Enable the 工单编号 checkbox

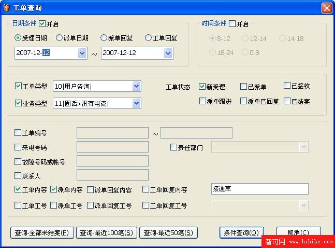(x=18, y=133)
